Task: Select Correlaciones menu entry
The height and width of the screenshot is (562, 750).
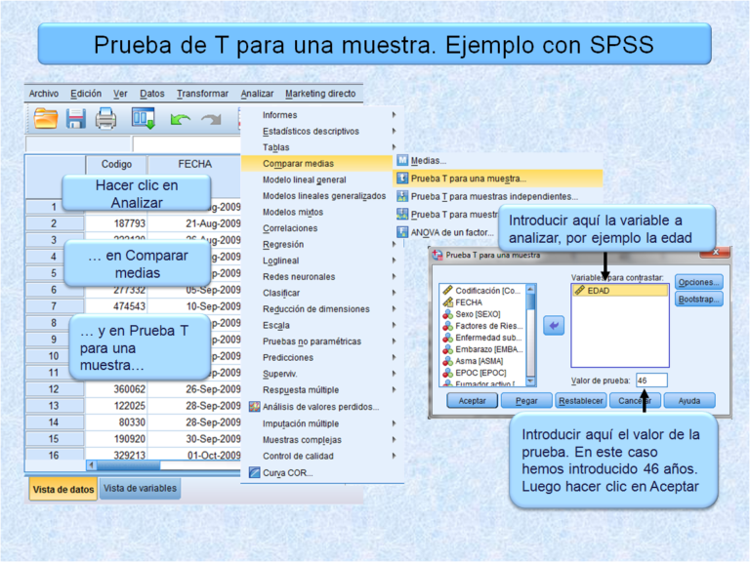Action: click(290, 228)
